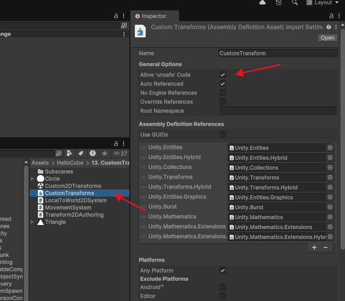Toggle the Project window lock icon
Viewport: 345px width, 301px height.
[x=116, y=144]
